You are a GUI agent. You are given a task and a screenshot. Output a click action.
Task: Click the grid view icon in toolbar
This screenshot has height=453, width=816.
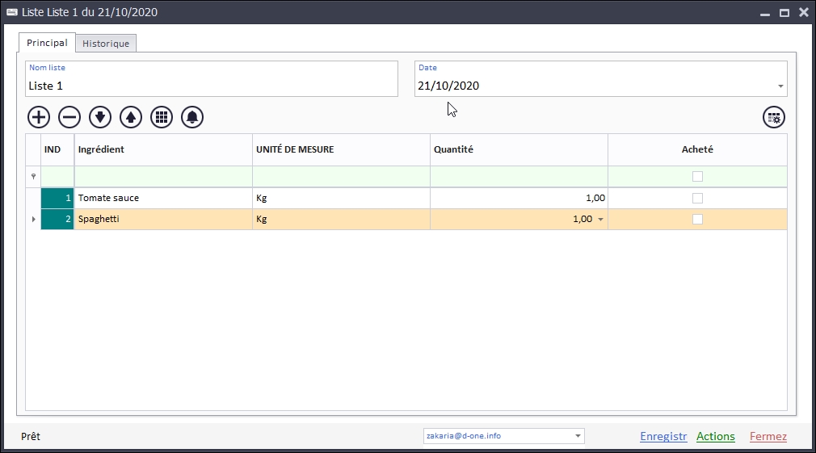click(162, 117)
